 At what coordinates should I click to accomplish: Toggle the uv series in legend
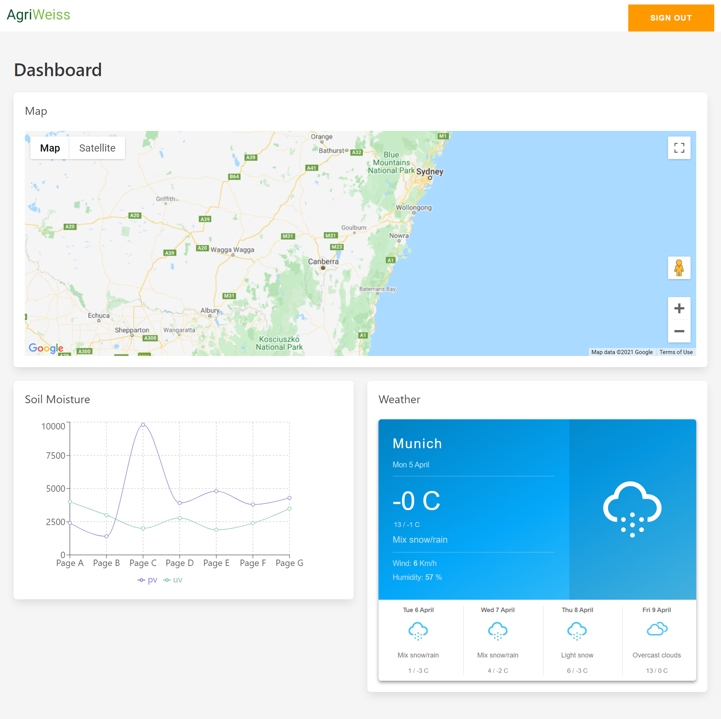[x=173, y=580]
